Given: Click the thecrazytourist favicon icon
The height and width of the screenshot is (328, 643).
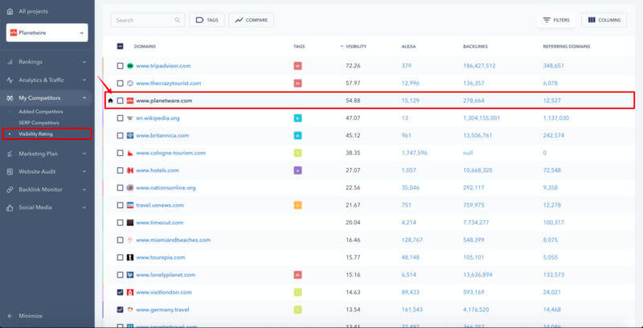Looking at the screenshot, I should coord(130,84).
